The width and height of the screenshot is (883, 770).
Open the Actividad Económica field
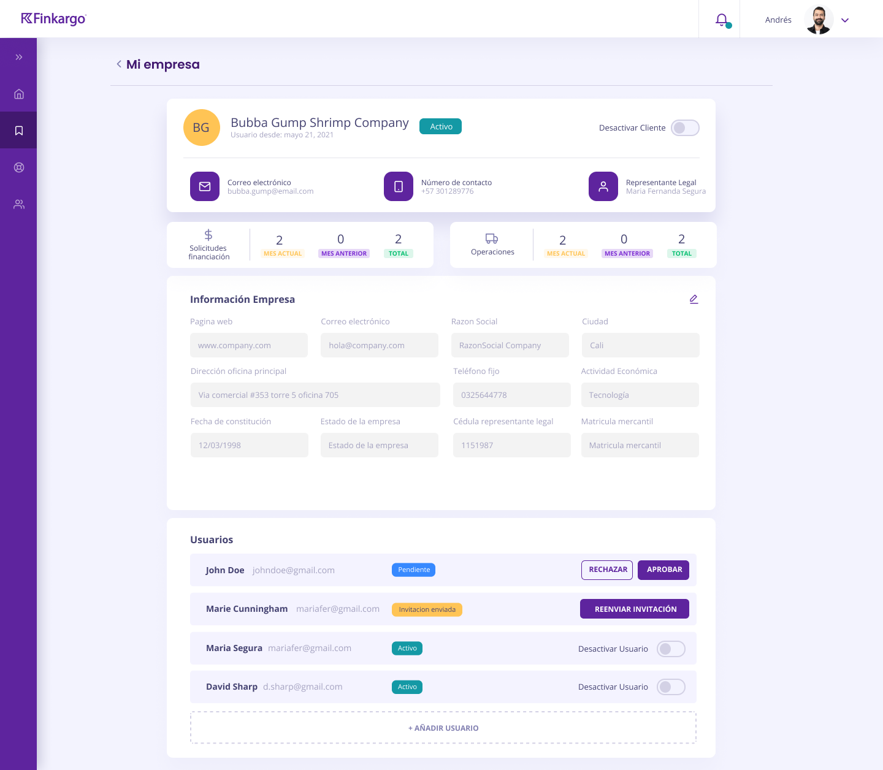point(640,395)
